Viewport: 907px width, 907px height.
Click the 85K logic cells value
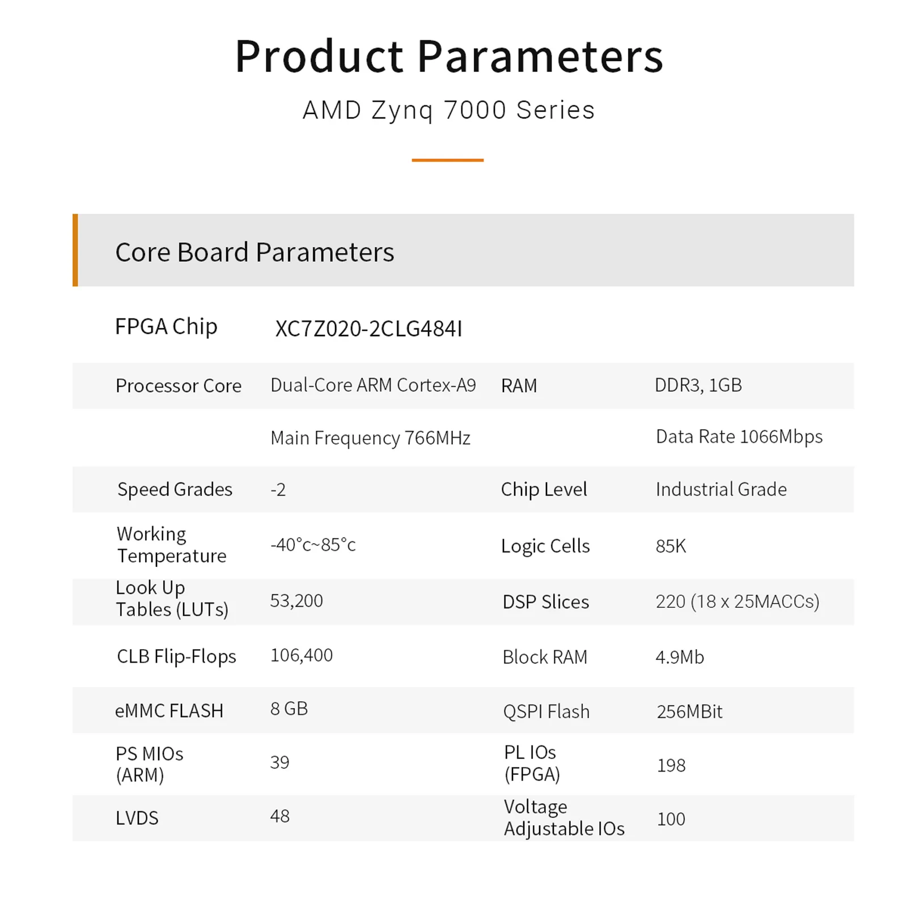(x=671, y=546)
